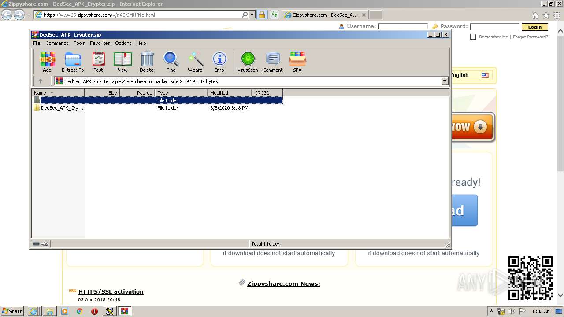
Task: Toggle the Remember Me checkbox
Action: pyautogui.click(x=473, y=37)
